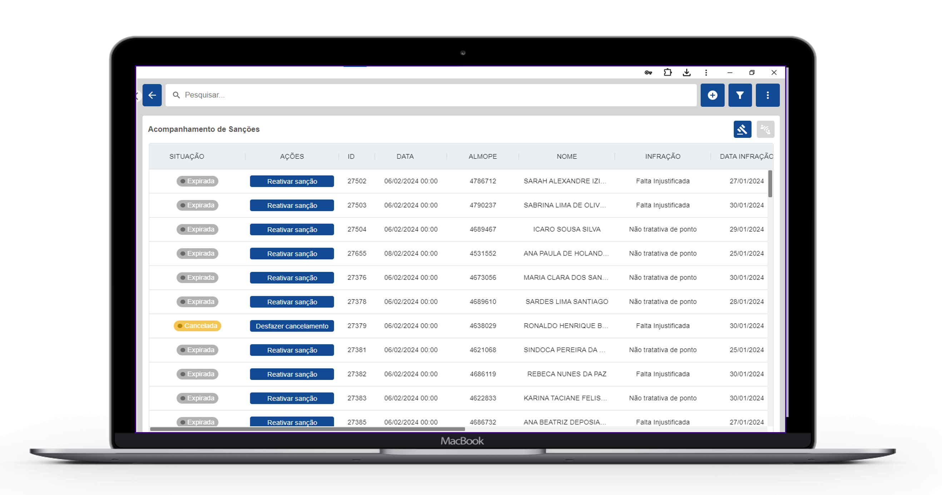Click the add (plus) button

click(x=712, y=95)
